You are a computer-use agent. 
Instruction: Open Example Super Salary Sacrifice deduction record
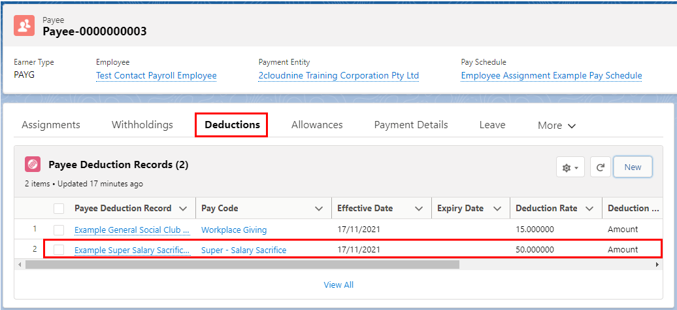(132, 250)
